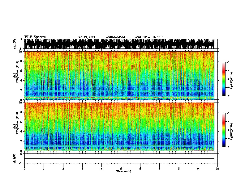
Task: Select the "Feb. 13, 2021" date text
Action: tap(86, 37)
